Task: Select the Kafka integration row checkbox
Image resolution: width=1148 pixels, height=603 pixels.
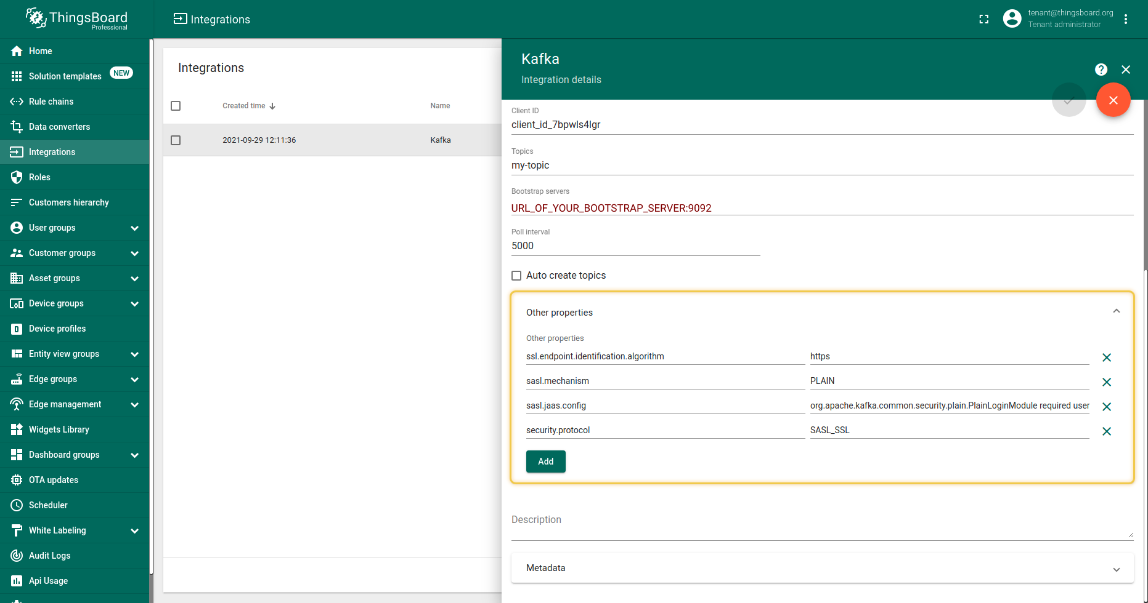Action: click(176, 140)
